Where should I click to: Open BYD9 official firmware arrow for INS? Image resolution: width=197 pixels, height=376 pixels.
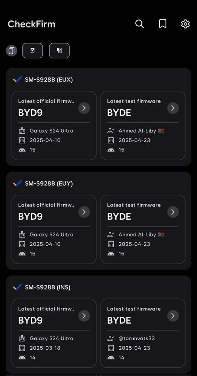pos(84,316)
